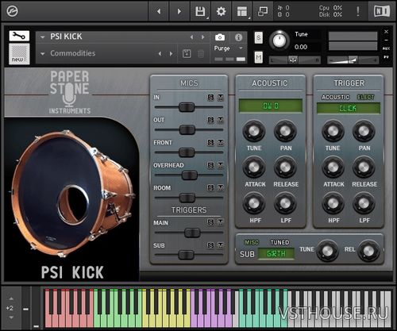Go to previous instrument in header bar
Viewport: 397px width, 331px height.
click(x=159, y=11)
